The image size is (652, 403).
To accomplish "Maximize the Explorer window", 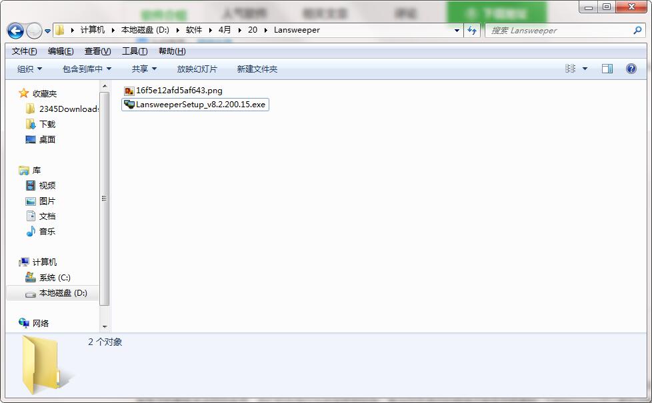I will click(x=607, y=7).
